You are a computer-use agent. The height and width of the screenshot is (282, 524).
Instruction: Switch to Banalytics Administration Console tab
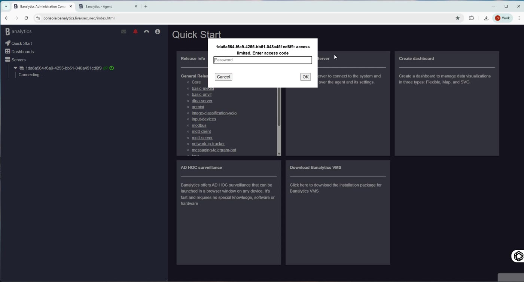pyautogui.click(x=42, y=6)
